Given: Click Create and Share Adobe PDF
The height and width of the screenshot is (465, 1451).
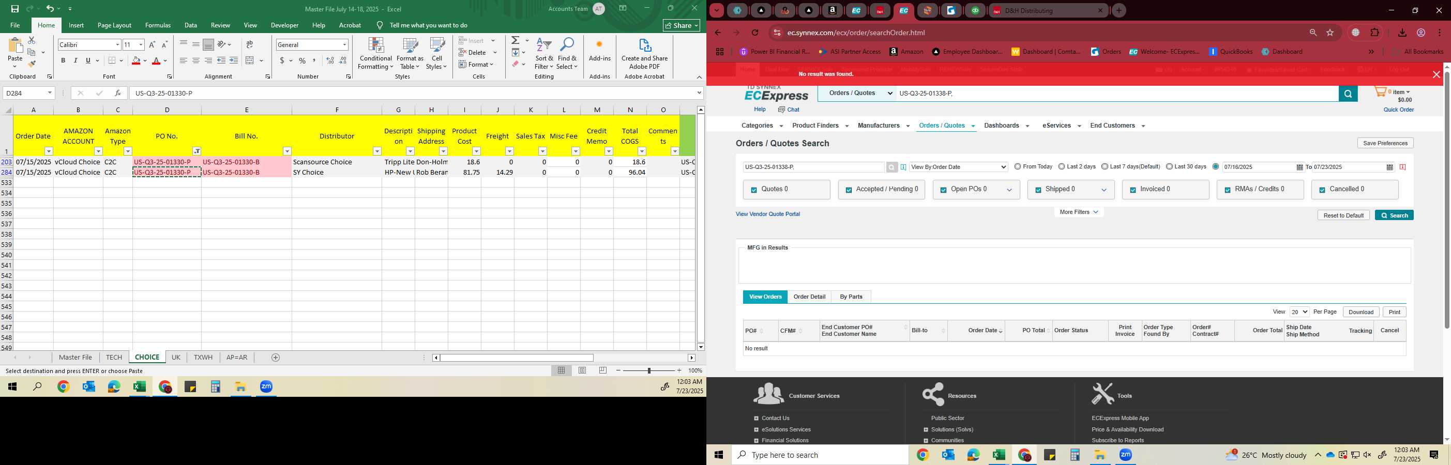Looking at the screenshot, I should 644,54.
